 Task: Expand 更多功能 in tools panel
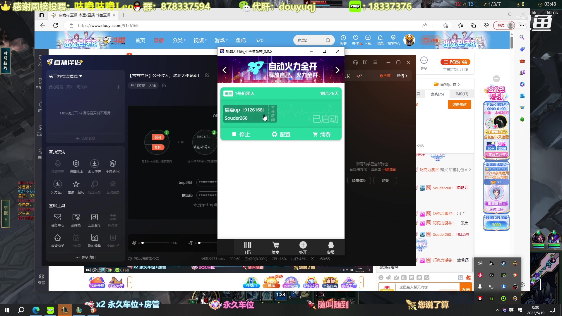(x=85, y=257)
